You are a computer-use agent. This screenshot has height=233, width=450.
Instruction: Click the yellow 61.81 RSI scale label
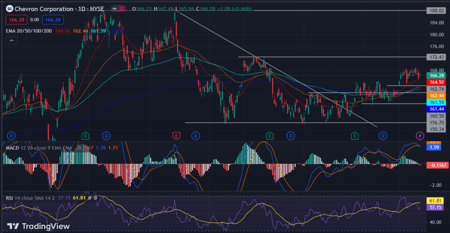coord(435,201)
